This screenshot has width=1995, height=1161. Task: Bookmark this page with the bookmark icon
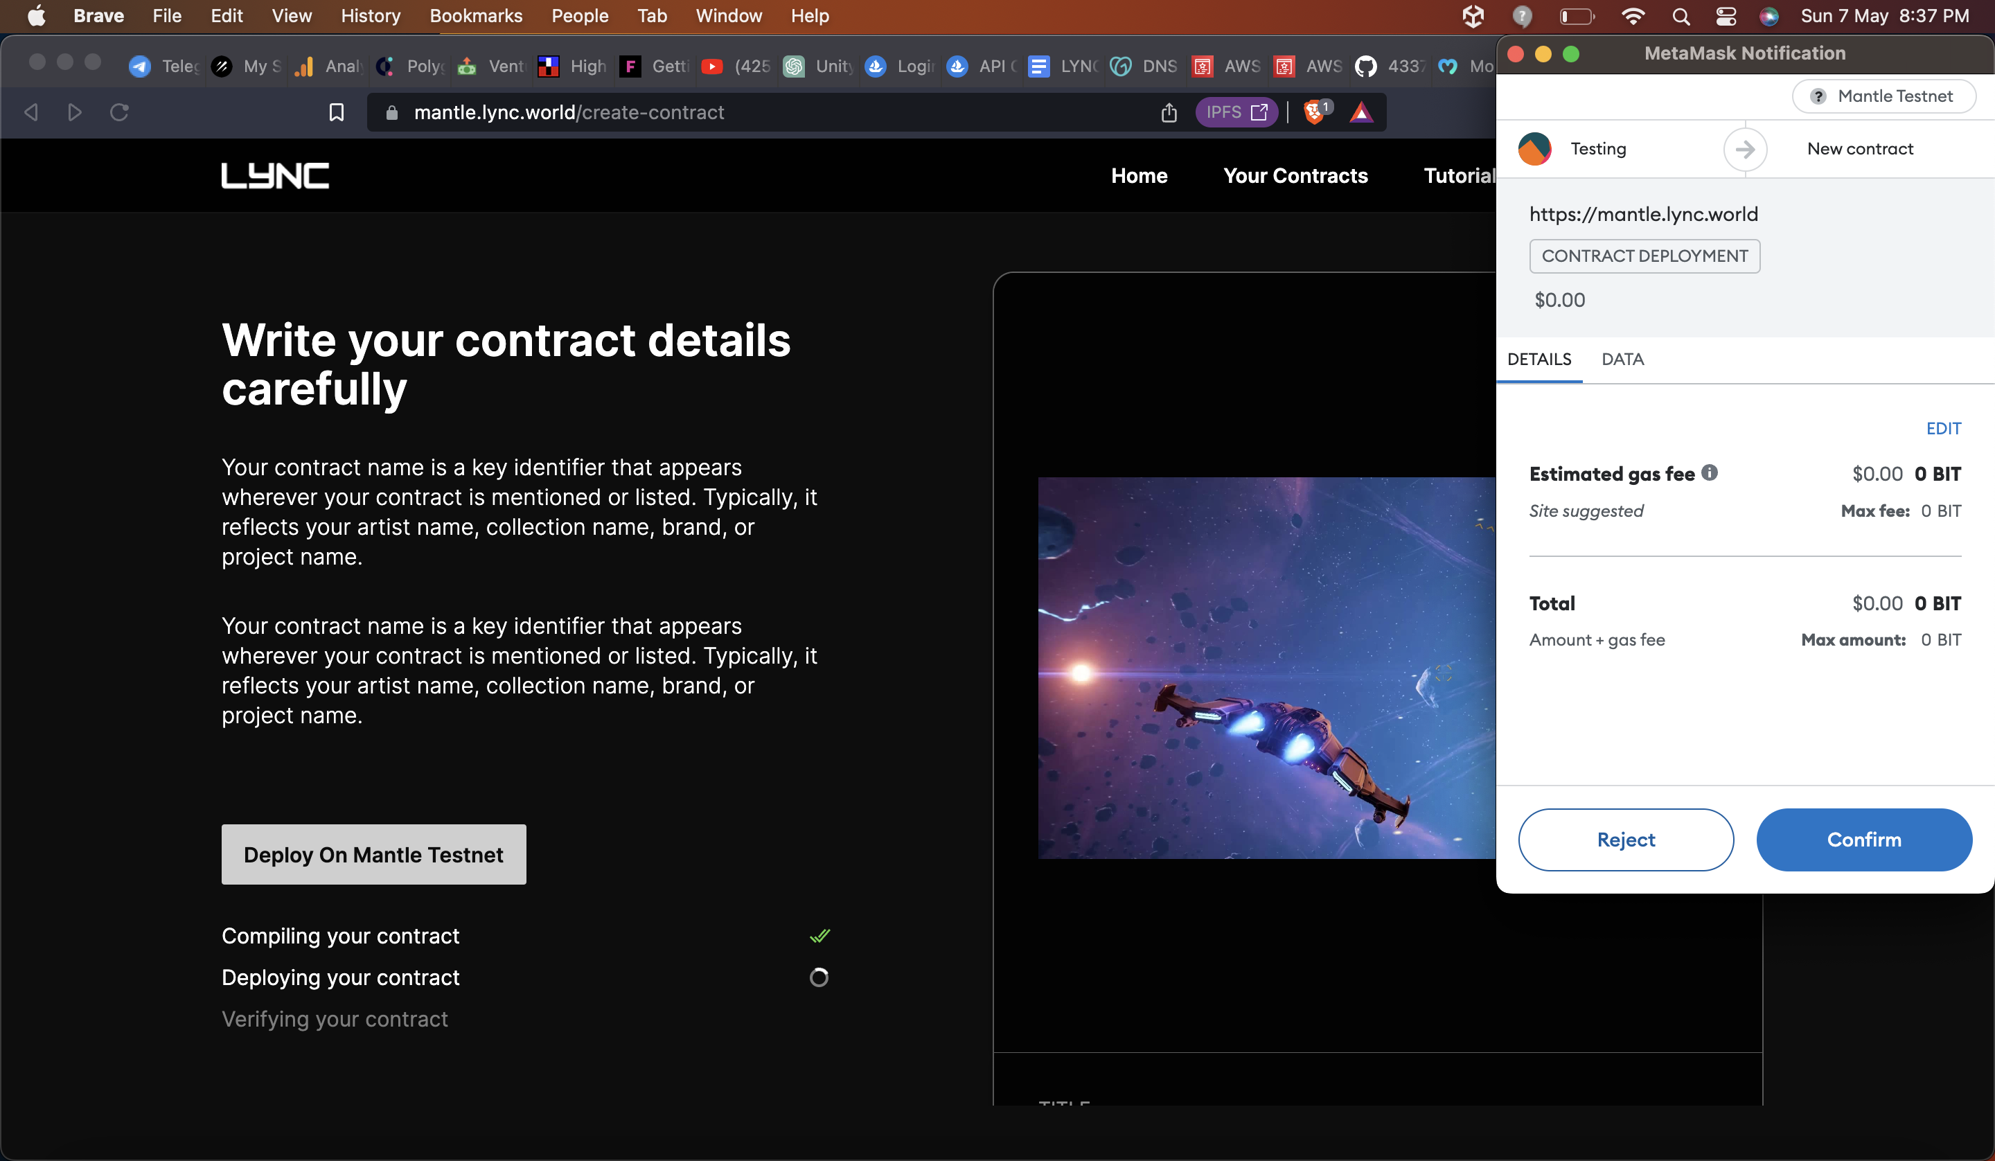[337, 112]
